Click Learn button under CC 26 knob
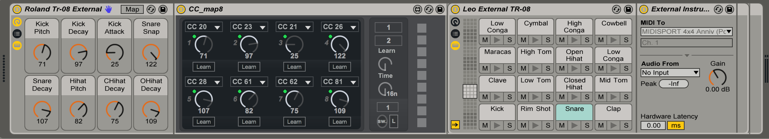The width and height of the screenshot is (769, 139). (x=340, y=67)
